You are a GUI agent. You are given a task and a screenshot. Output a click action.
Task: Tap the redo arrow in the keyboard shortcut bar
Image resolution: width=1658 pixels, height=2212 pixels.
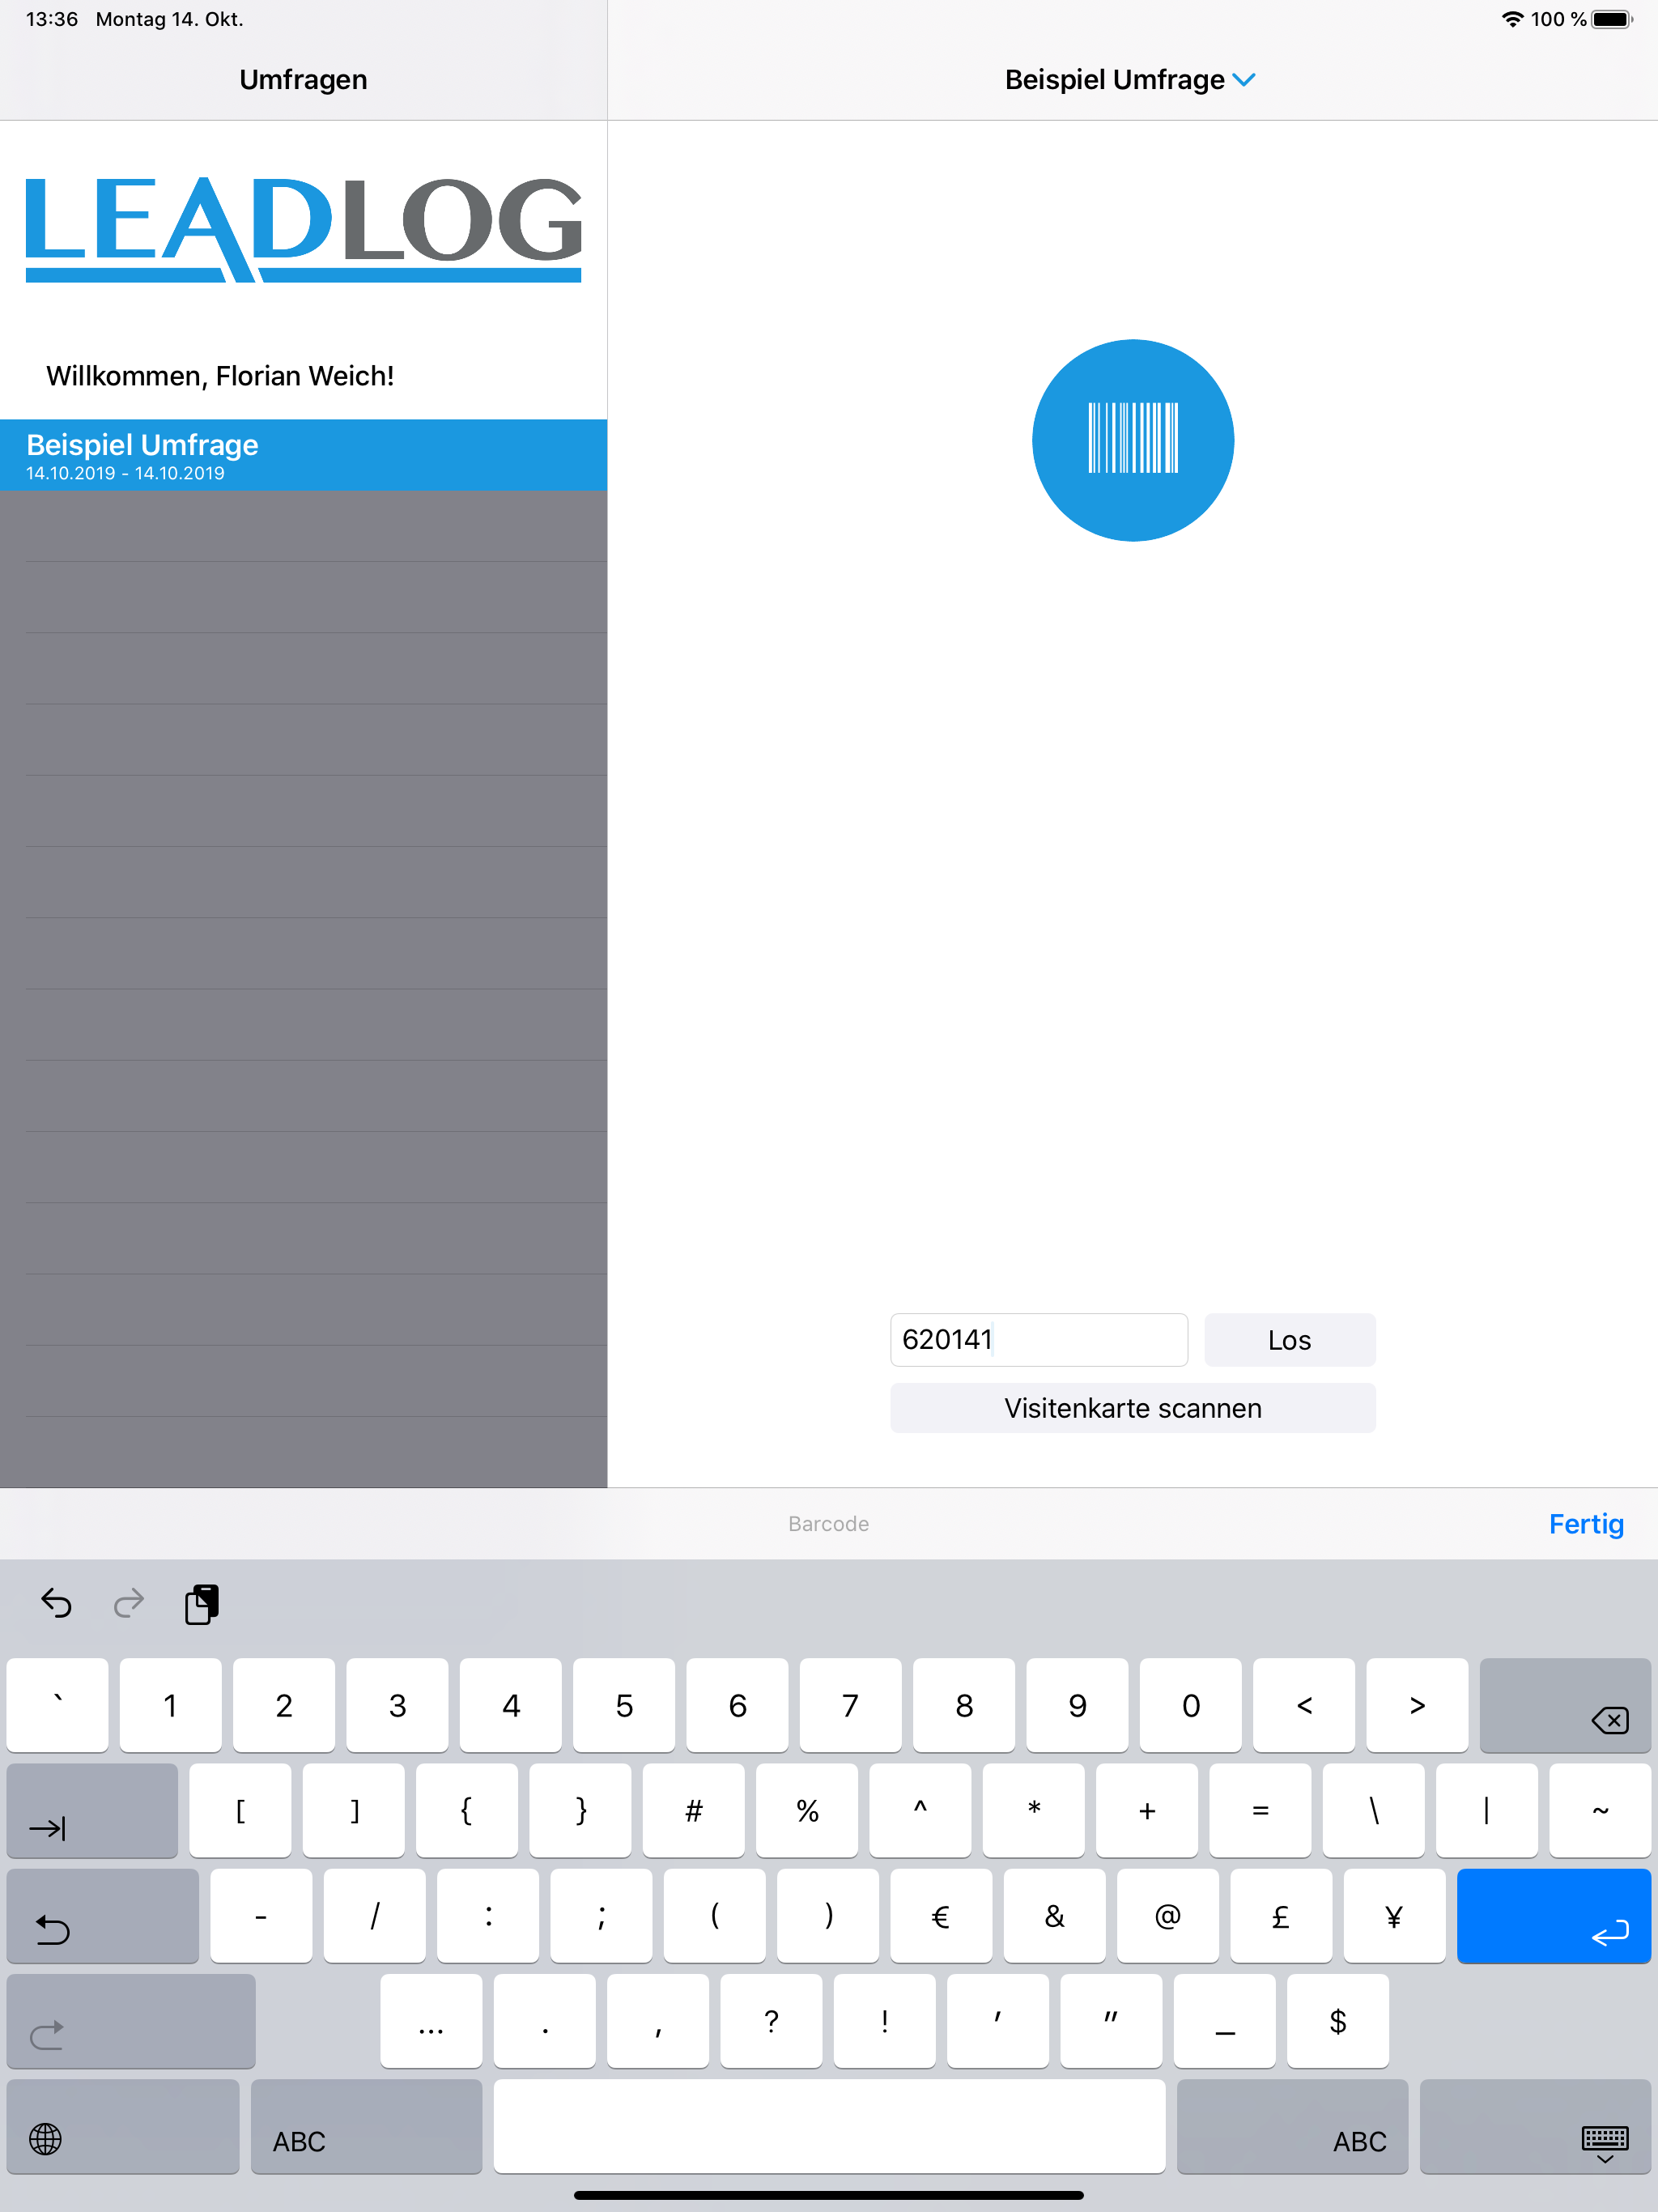[x=129, y=1603]
